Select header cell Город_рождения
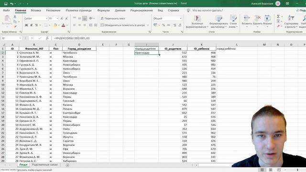 click(79, 49)
